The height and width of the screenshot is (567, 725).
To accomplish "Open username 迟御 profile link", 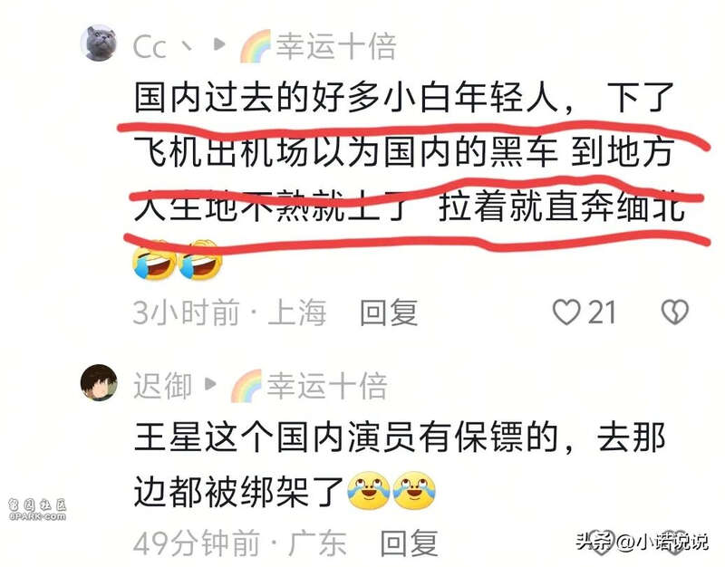I will pyautogui.click(x=162, y=386).
